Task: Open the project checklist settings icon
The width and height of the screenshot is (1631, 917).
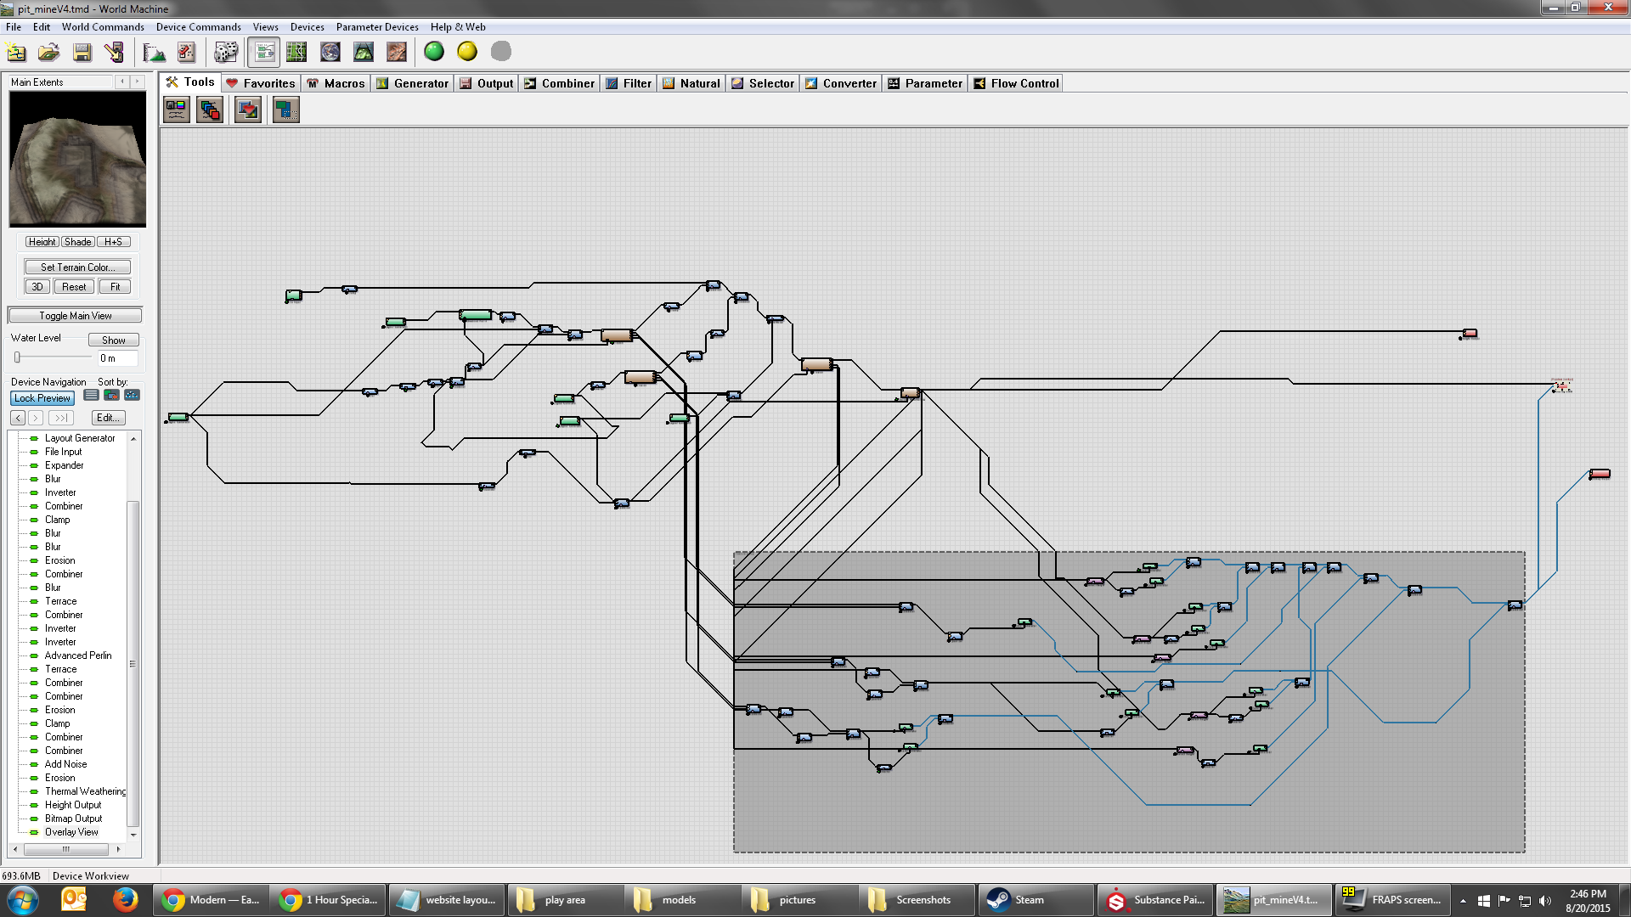Action: pyautogui.click(x=187, y=53)
